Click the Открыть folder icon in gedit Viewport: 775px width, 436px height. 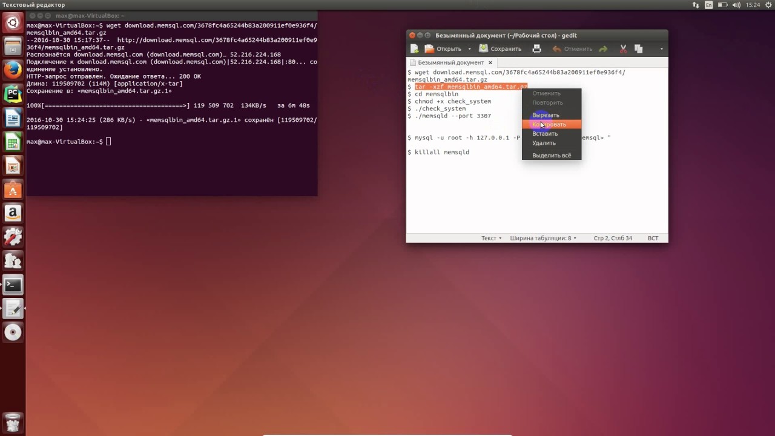[429, 48]
